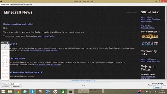This screenshot has height=94, width=167.
Task: Switch to the Development Console tab
Action: (17, 4)
